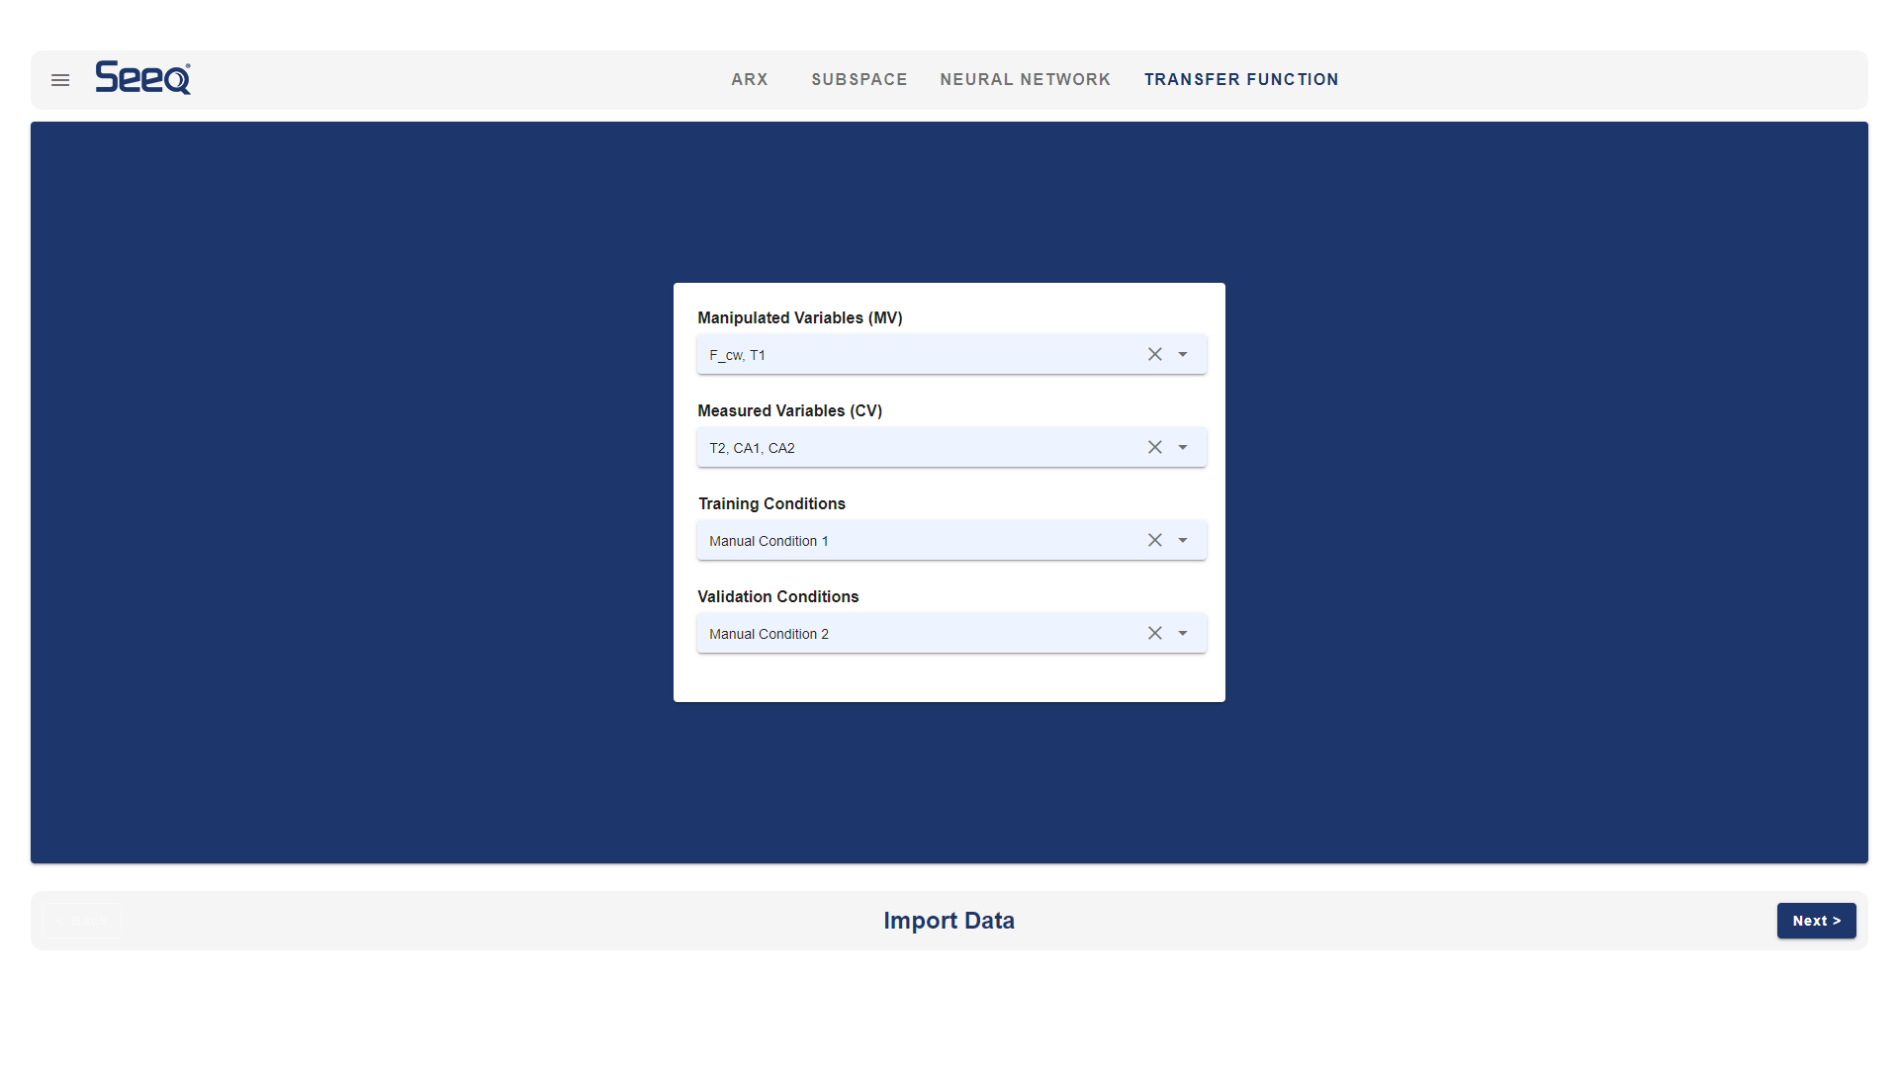Click the Next button

pyautogui.click(x=1816, y=921)
